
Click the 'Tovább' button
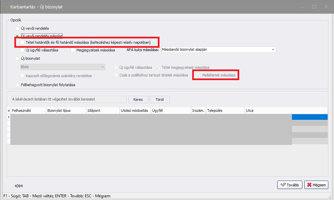pos(290,185)
